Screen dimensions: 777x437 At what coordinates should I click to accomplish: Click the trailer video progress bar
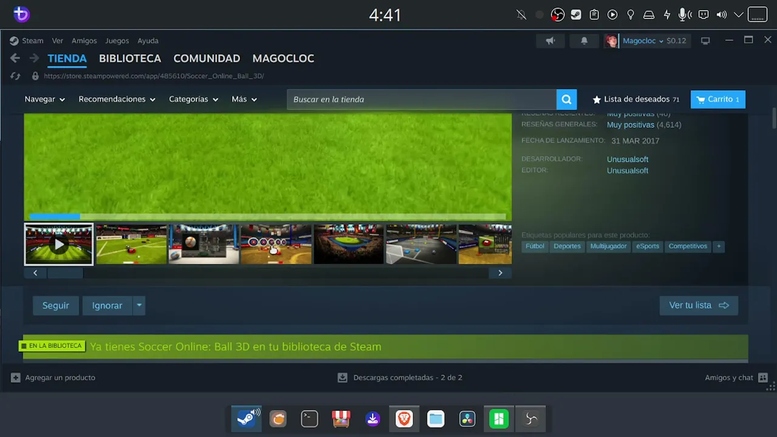tap(268, 217)
